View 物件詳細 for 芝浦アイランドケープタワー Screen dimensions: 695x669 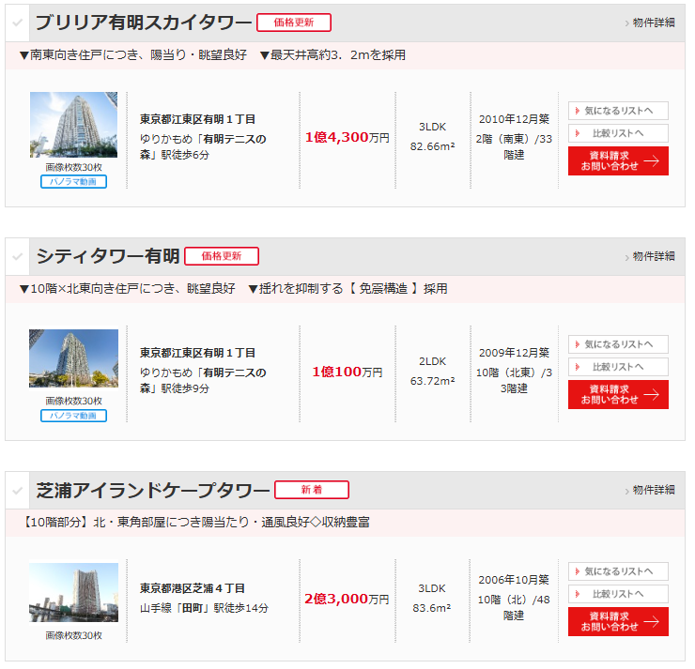[650, 491]
